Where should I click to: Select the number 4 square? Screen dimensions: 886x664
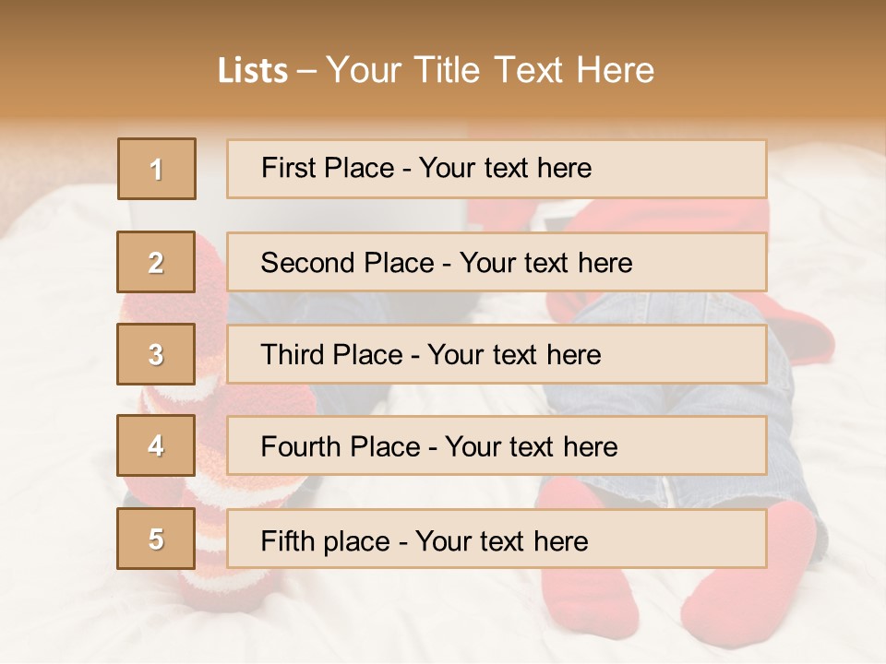156,446
